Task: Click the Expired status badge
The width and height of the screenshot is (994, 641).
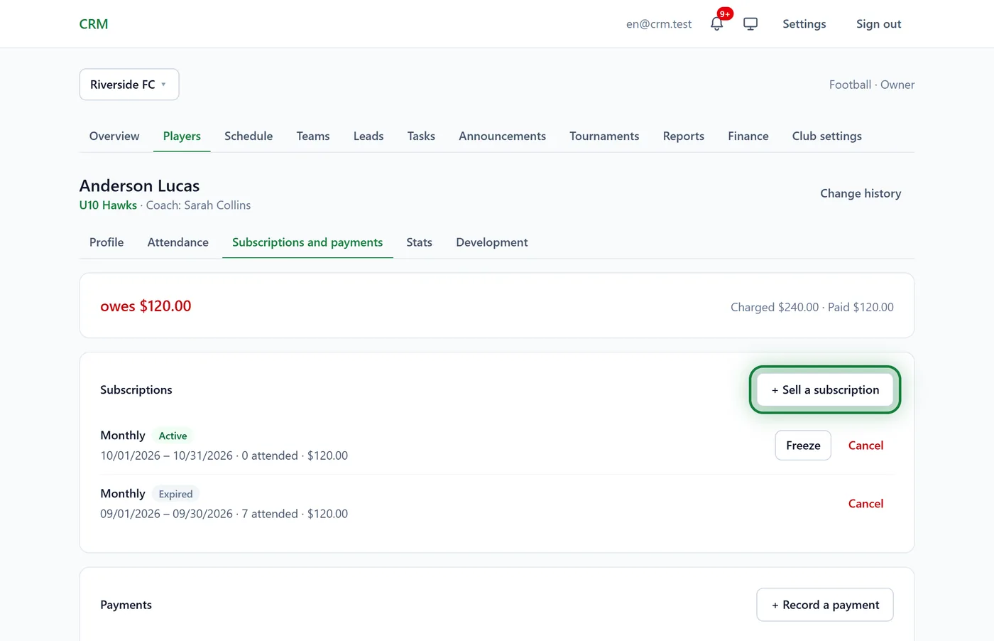Action: pos(175,494)
